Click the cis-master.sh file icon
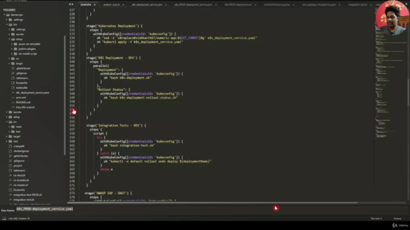 10,185
